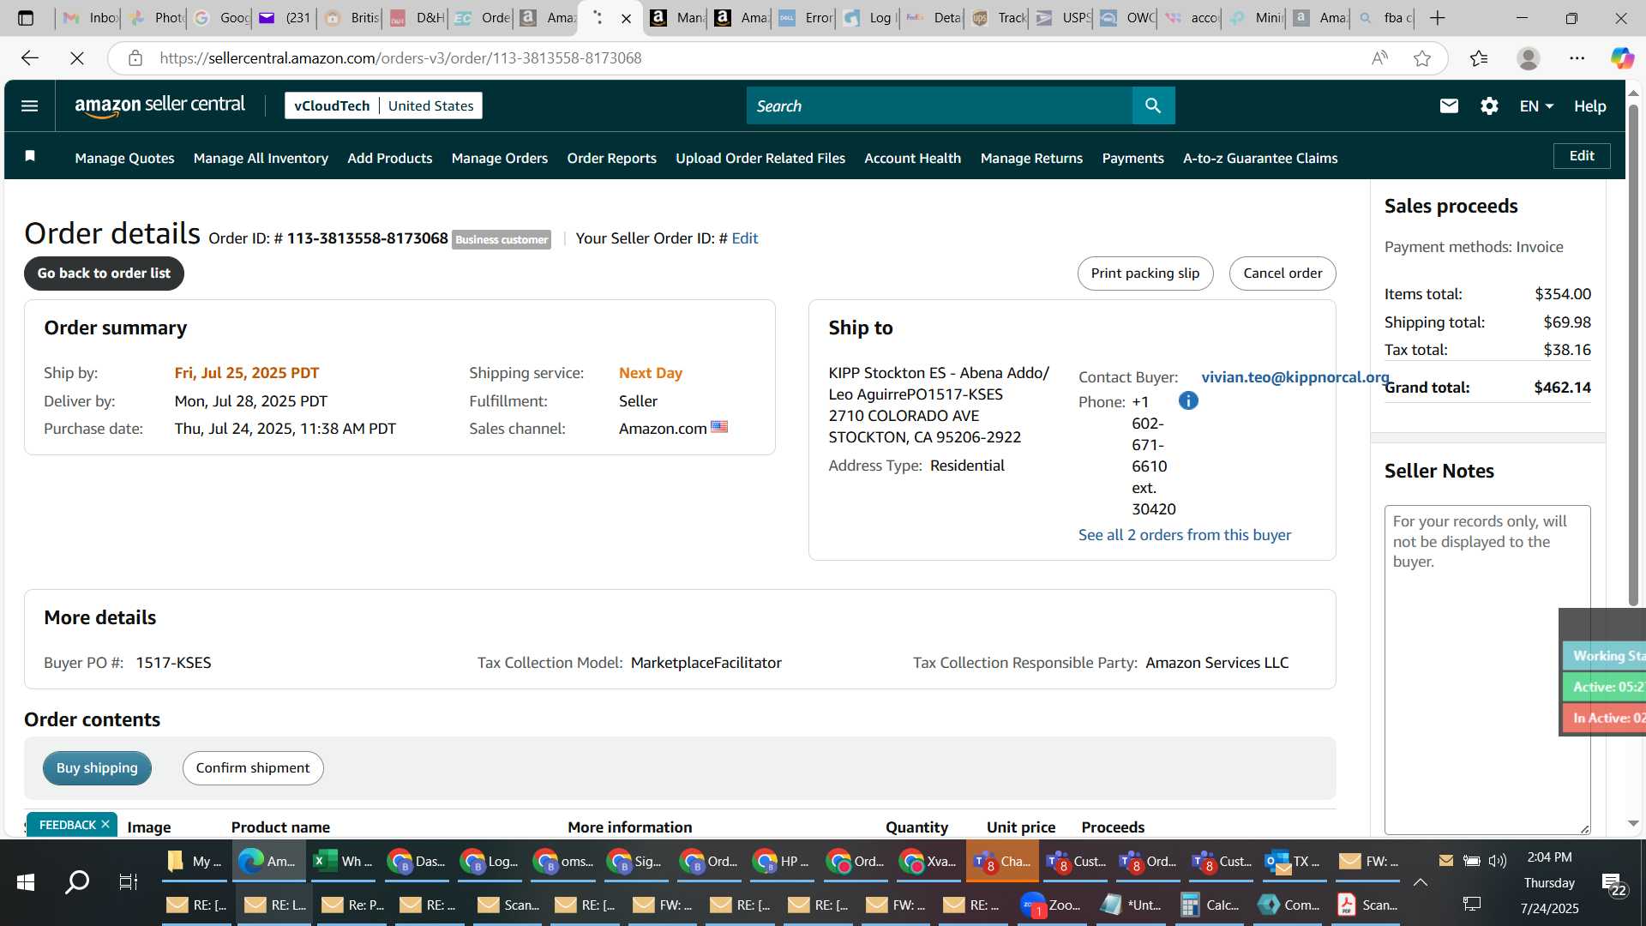Add this page to favorites star
Image resolution: width=1646 pixels, height=926 pixels.
[1422, 58]
